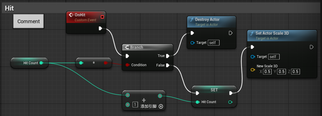Click the Add pin plus icon on the add node
Screen dimensions: 322x116
point(161,107)
